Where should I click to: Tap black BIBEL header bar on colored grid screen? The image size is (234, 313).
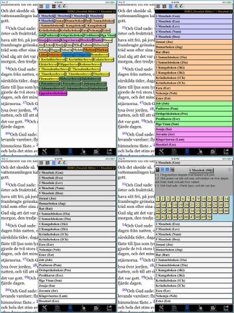(x=77, y=11)
